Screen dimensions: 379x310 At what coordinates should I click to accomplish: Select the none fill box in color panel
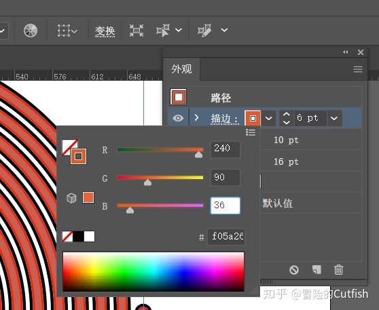(x=69, y=146)
